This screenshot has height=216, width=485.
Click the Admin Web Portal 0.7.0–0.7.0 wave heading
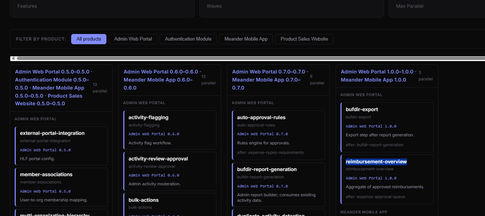tap(270, 80)
